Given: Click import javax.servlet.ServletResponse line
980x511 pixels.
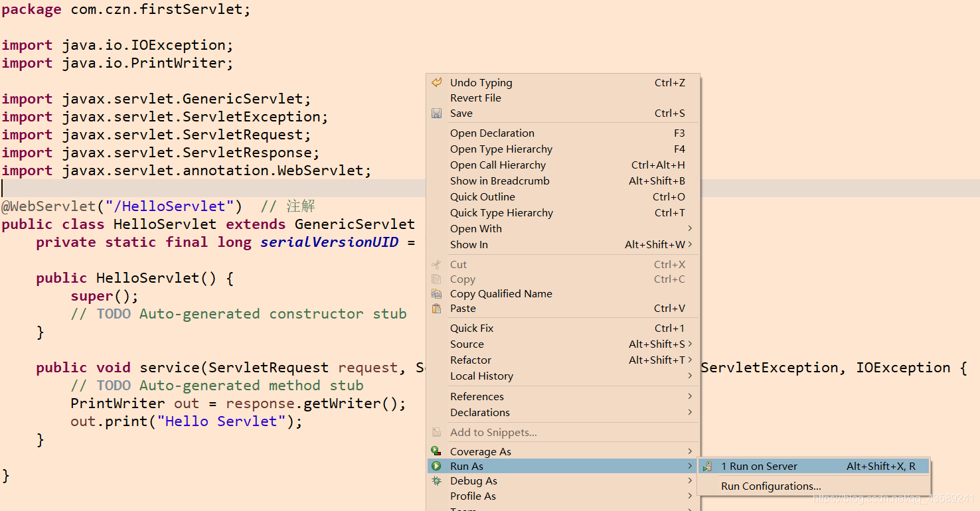Looking at the screenshot, I should [x=161, y=153].
